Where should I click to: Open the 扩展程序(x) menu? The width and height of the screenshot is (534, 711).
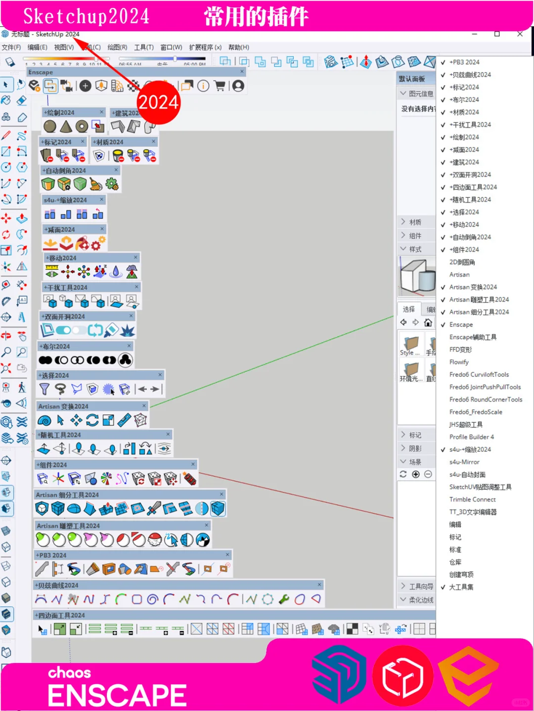coord(206,47)
